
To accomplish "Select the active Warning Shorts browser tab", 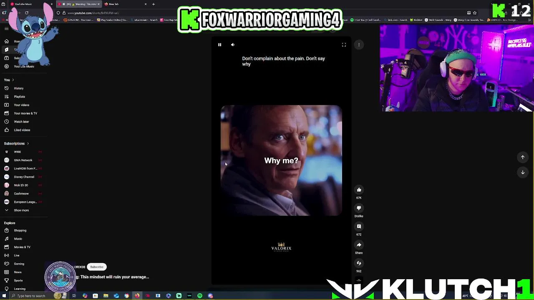I will tap(78, 4).
